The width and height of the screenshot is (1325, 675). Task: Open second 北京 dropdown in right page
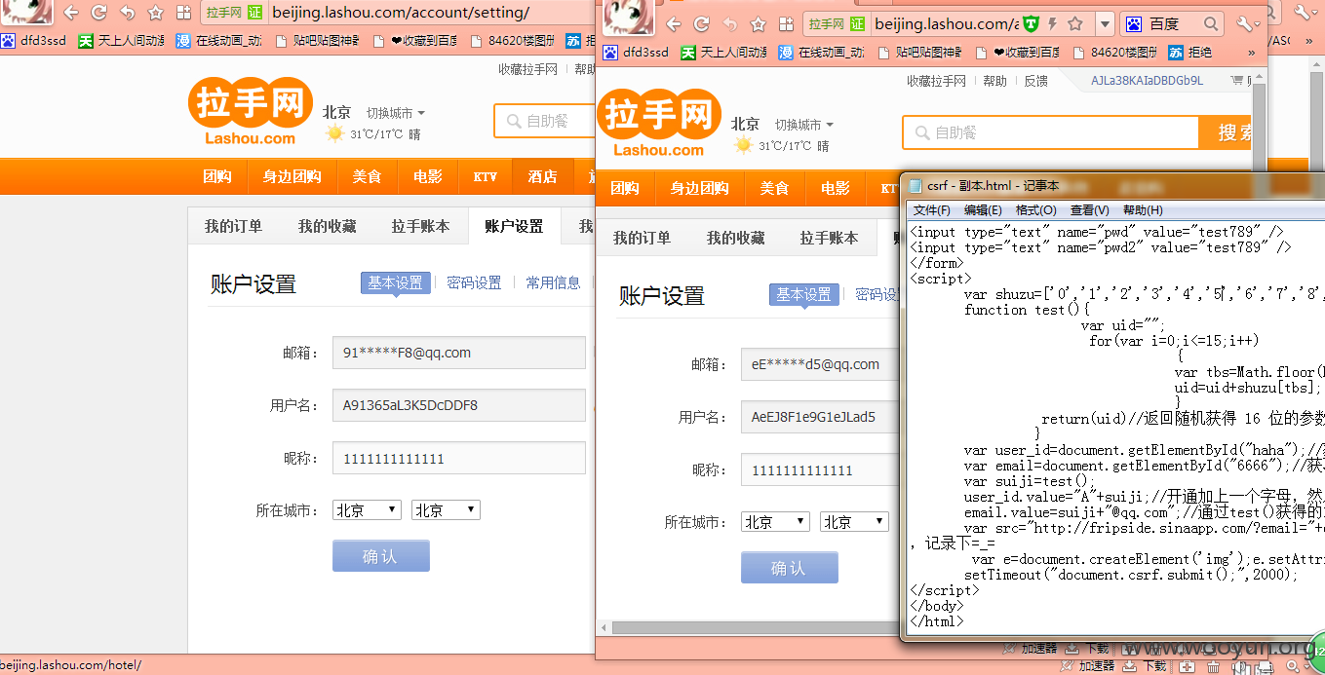pos(854,522)
